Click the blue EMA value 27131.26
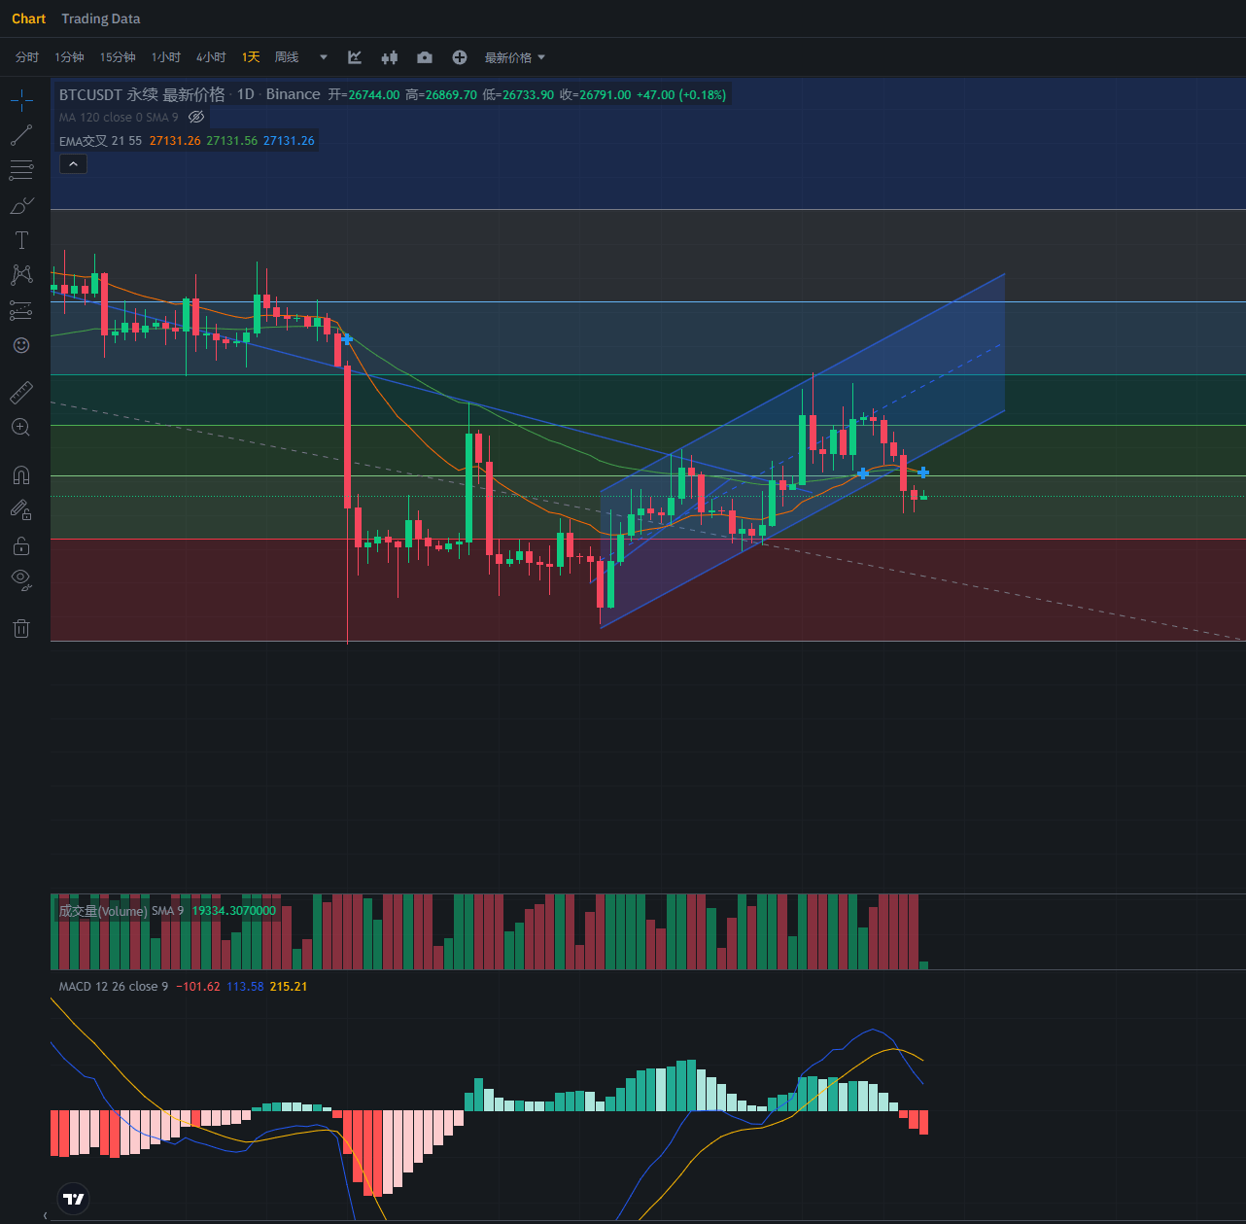1246x1224 pixels. pos(289,141)
